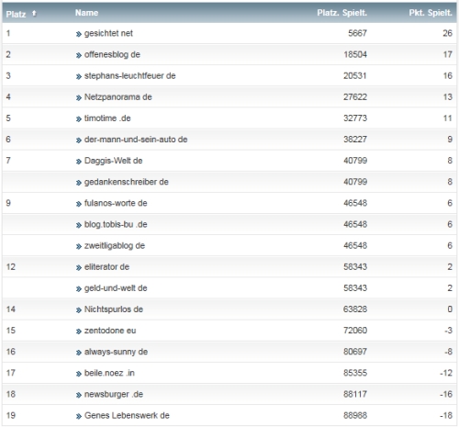Click the arrow icon before newsburger .de

click(79, 395)
